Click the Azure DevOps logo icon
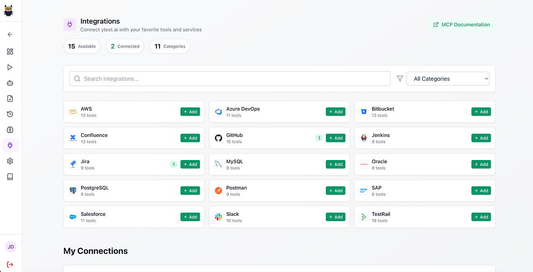 click(x=218, y=112)
